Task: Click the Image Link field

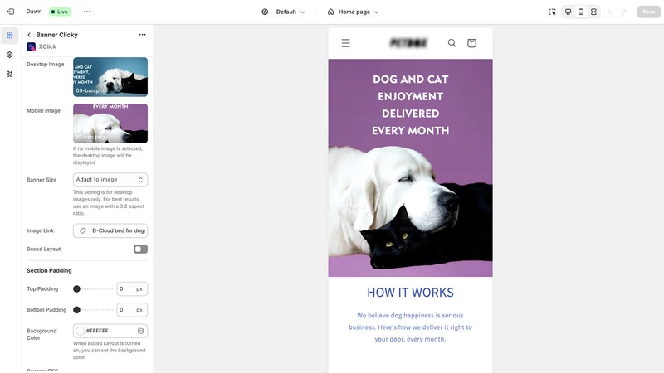Action: 110,230
